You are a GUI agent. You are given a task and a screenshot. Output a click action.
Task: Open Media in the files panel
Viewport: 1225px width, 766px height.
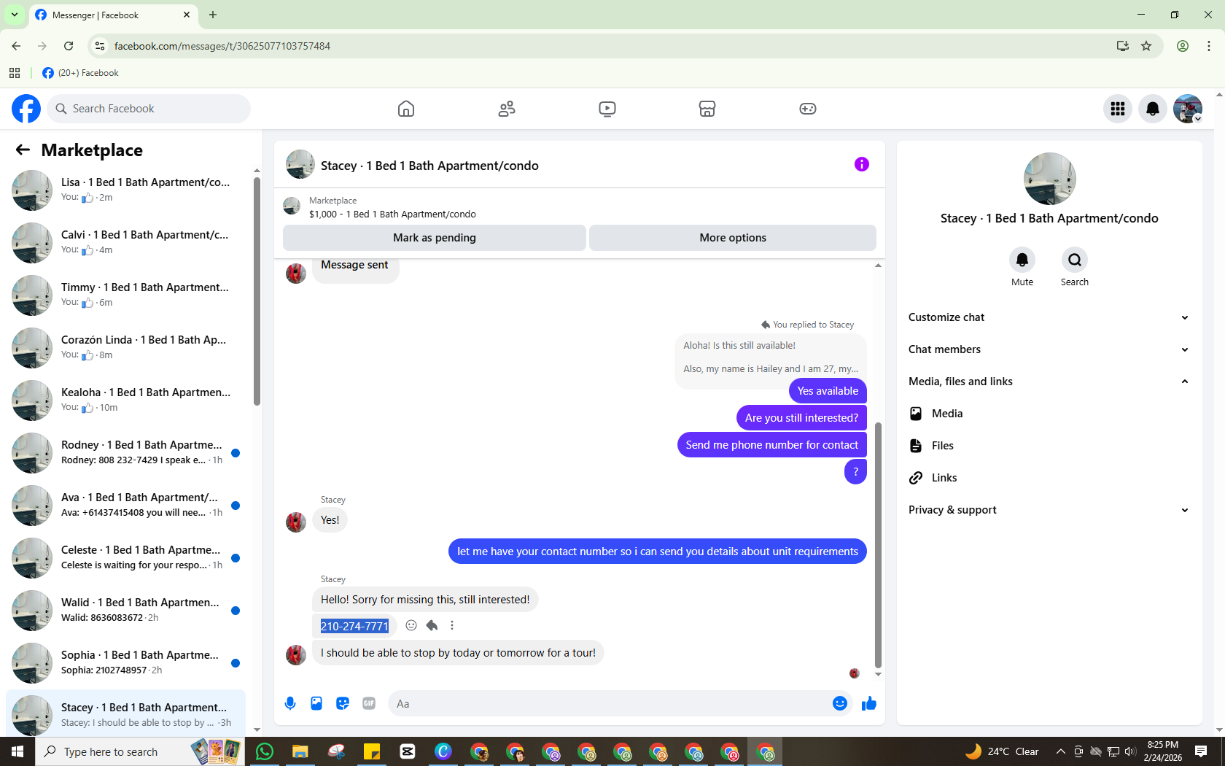[1049, 414]
